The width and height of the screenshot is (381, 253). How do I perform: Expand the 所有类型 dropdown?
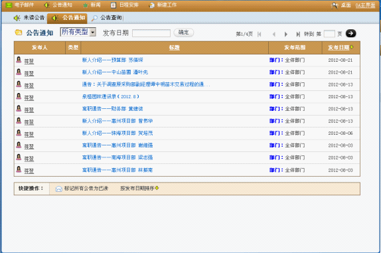click(92, 32)
